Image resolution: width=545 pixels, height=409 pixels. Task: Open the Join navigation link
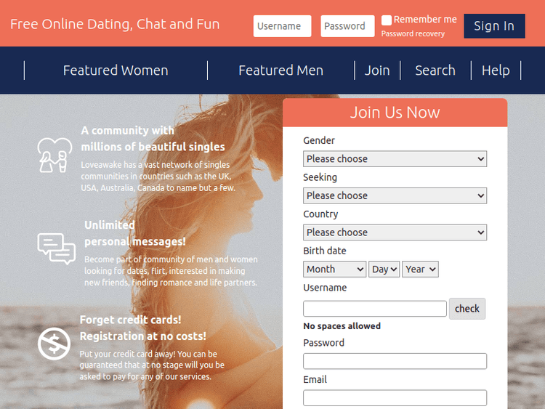coord(377,70)
